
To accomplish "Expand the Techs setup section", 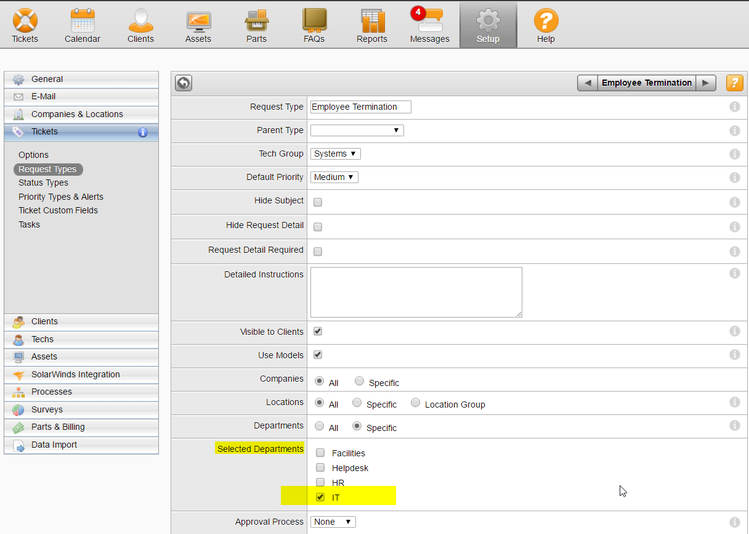I will click(x=81, y=339).
